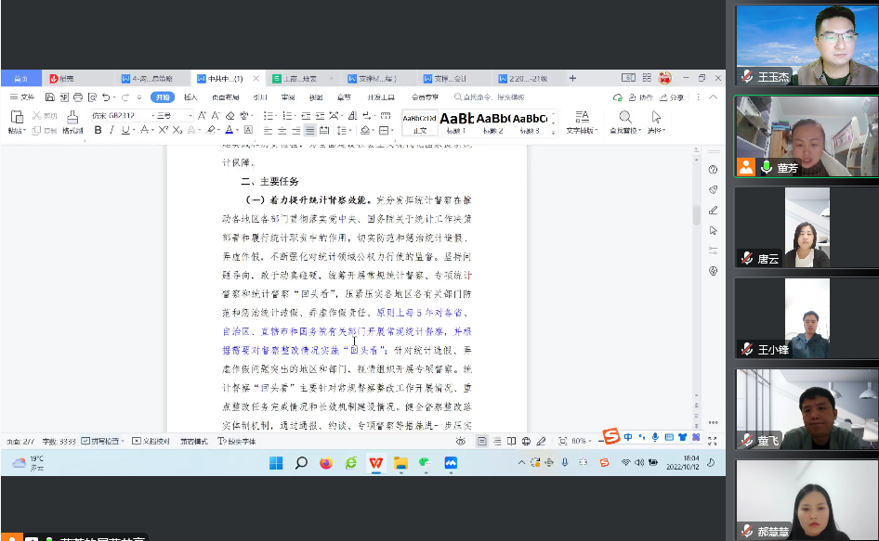The height and width of the screenshot is (541, 879).
Task: Expand the styles gallery more arrow
Action: tap(553, 132)
